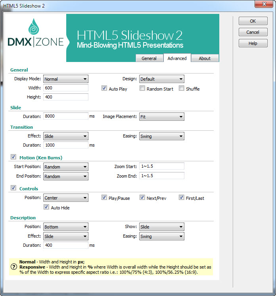Click the question mark help icon

pyautogui.click(x=14, y=267)
